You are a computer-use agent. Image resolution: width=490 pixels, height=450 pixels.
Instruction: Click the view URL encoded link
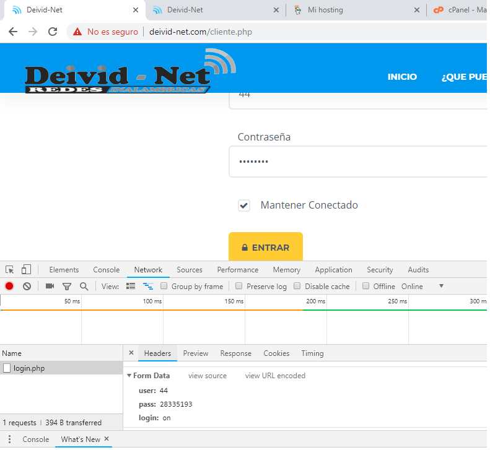point(275,376)
